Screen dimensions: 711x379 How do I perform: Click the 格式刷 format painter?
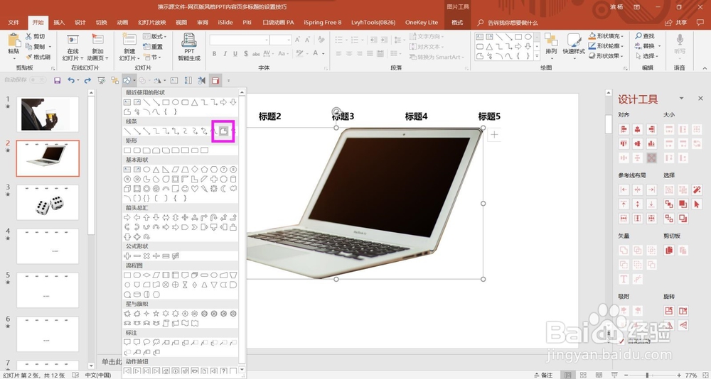pyautogui.click(x=38, y=57)
